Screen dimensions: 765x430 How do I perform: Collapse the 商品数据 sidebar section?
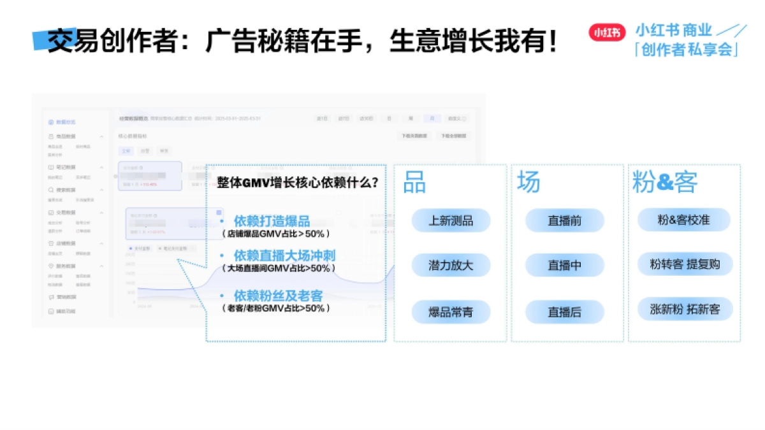click(x=102, y=136)
